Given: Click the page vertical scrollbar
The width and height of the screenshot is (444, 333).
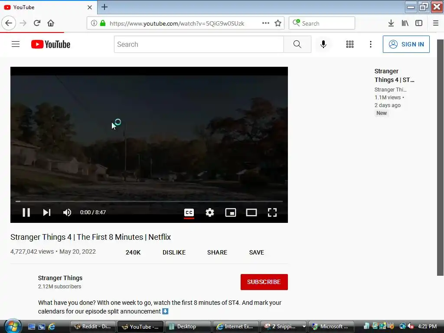Looking at the screenshot, I should click(440, 157).
